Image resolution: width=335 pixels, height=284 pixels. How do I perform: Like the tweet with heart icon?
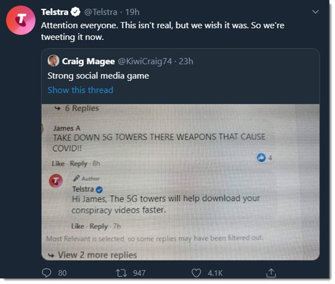coord(196,273)
